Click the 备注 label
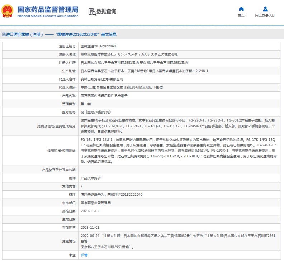This screenshot has width=284, height=262. click(x=72, y=195)
